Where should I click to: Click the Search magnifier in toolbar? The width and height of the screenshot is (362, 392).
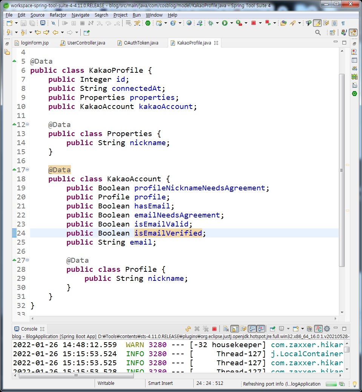[x=318, y=32]
